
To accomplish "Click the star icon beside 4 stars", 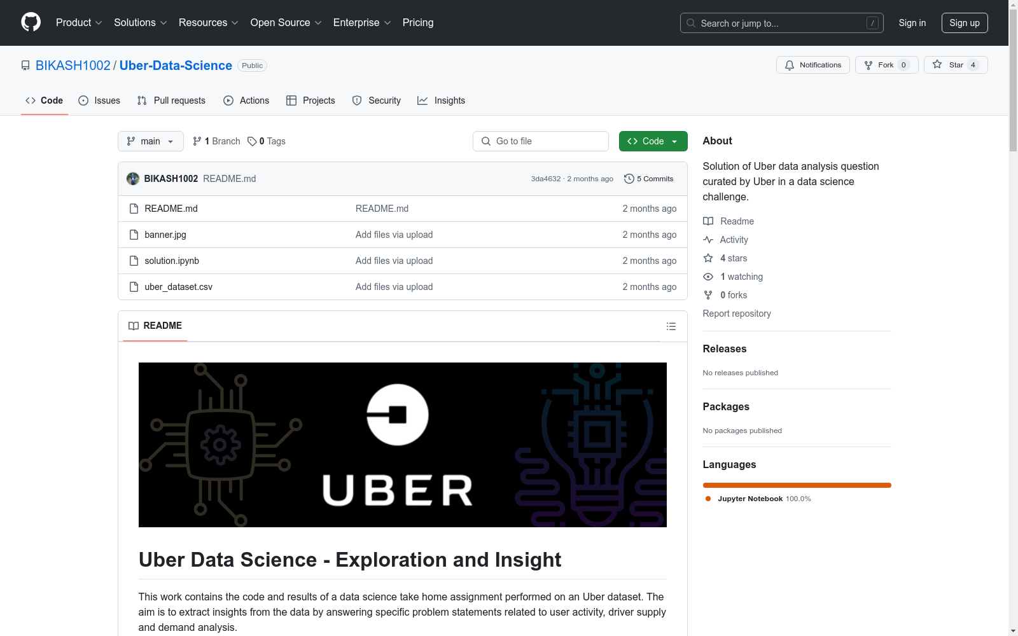I will point(708,258).
